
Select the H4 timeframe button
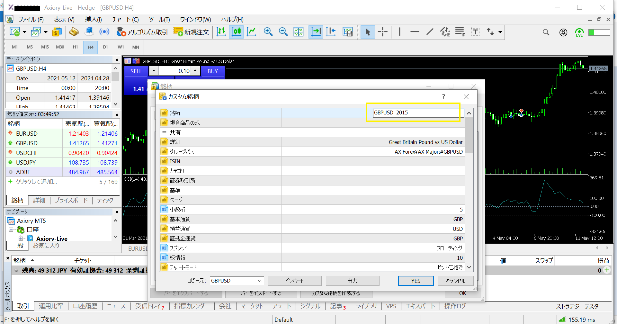[91, 47]
